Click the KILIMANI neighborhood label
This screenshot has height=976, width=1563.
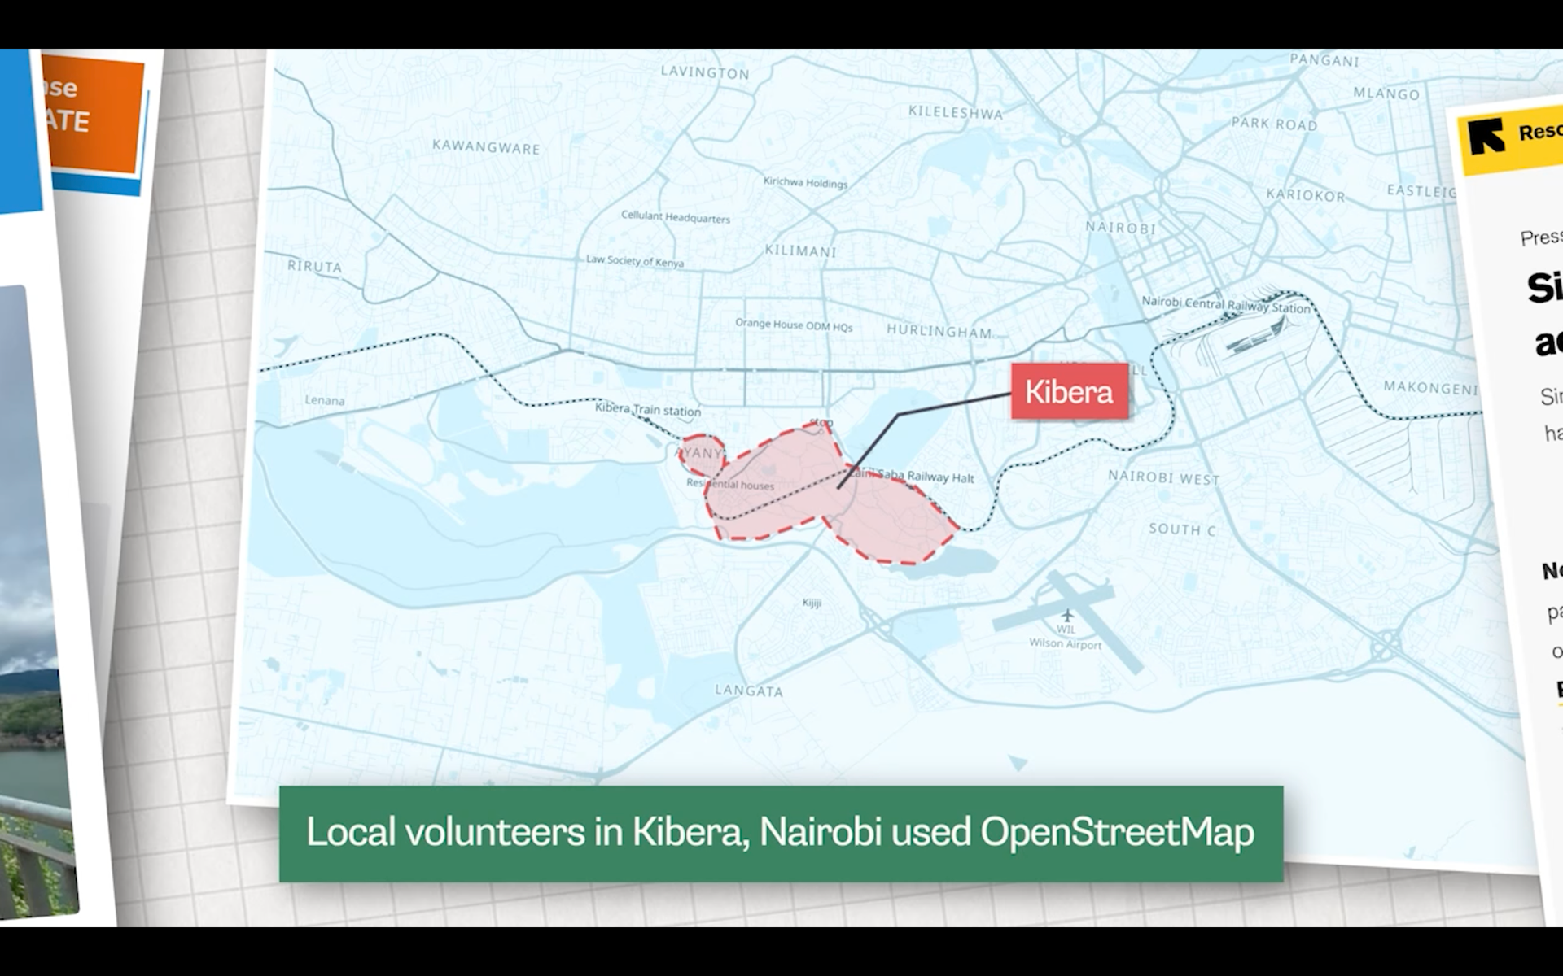(x=800, y=251)
